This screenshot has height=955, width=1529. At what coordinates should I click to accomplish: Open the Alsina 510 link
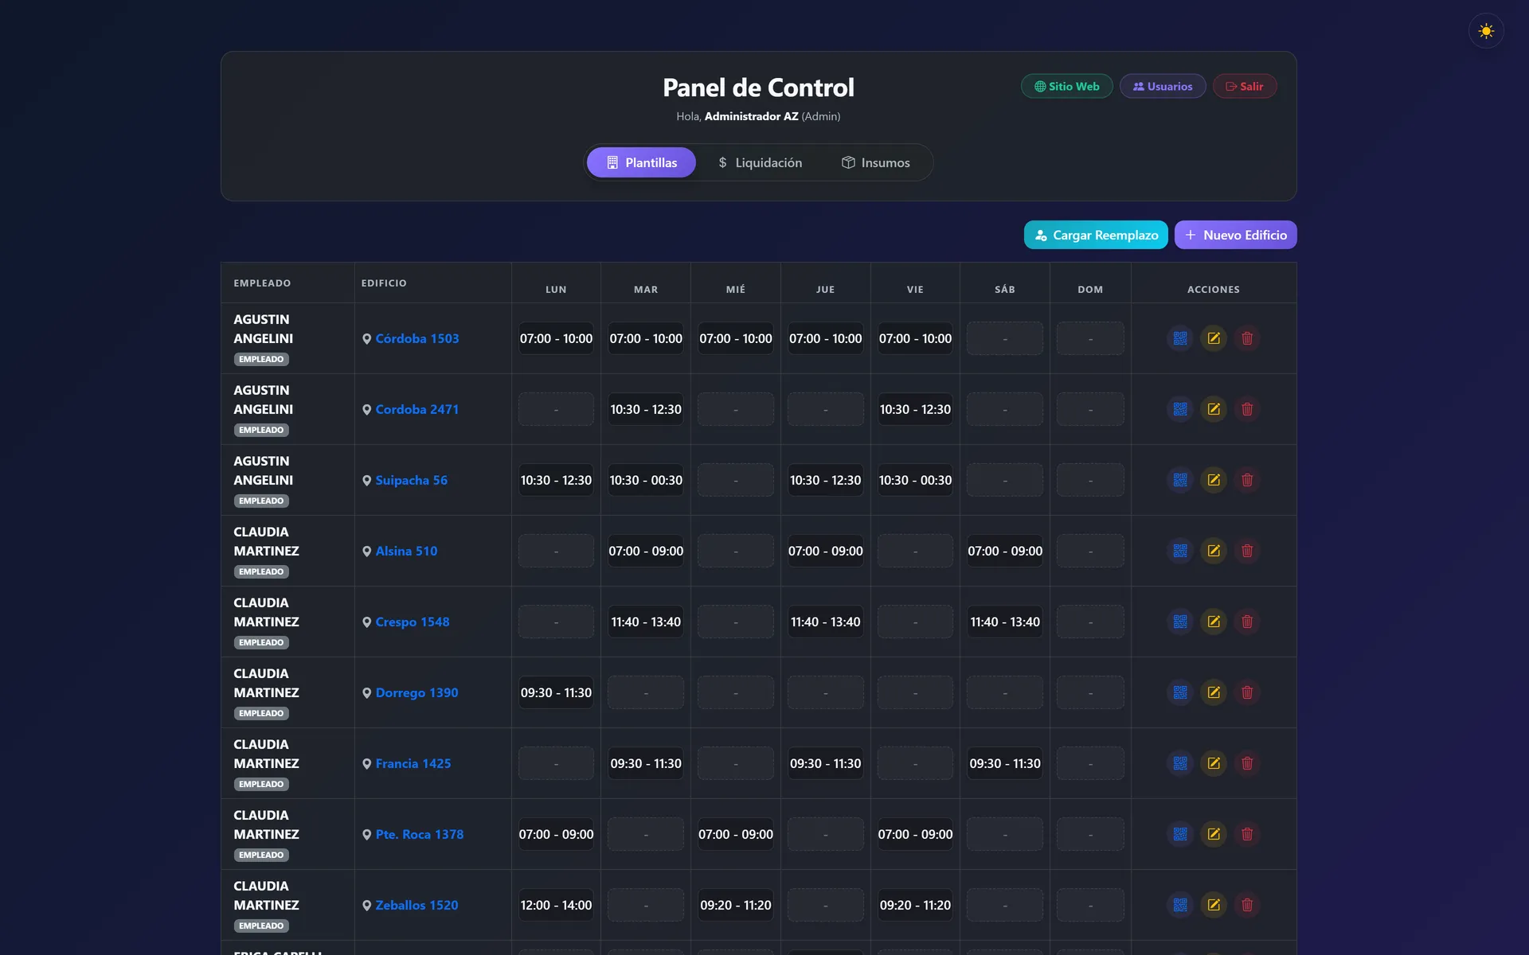pyautogui.click(x=406, y=551)
